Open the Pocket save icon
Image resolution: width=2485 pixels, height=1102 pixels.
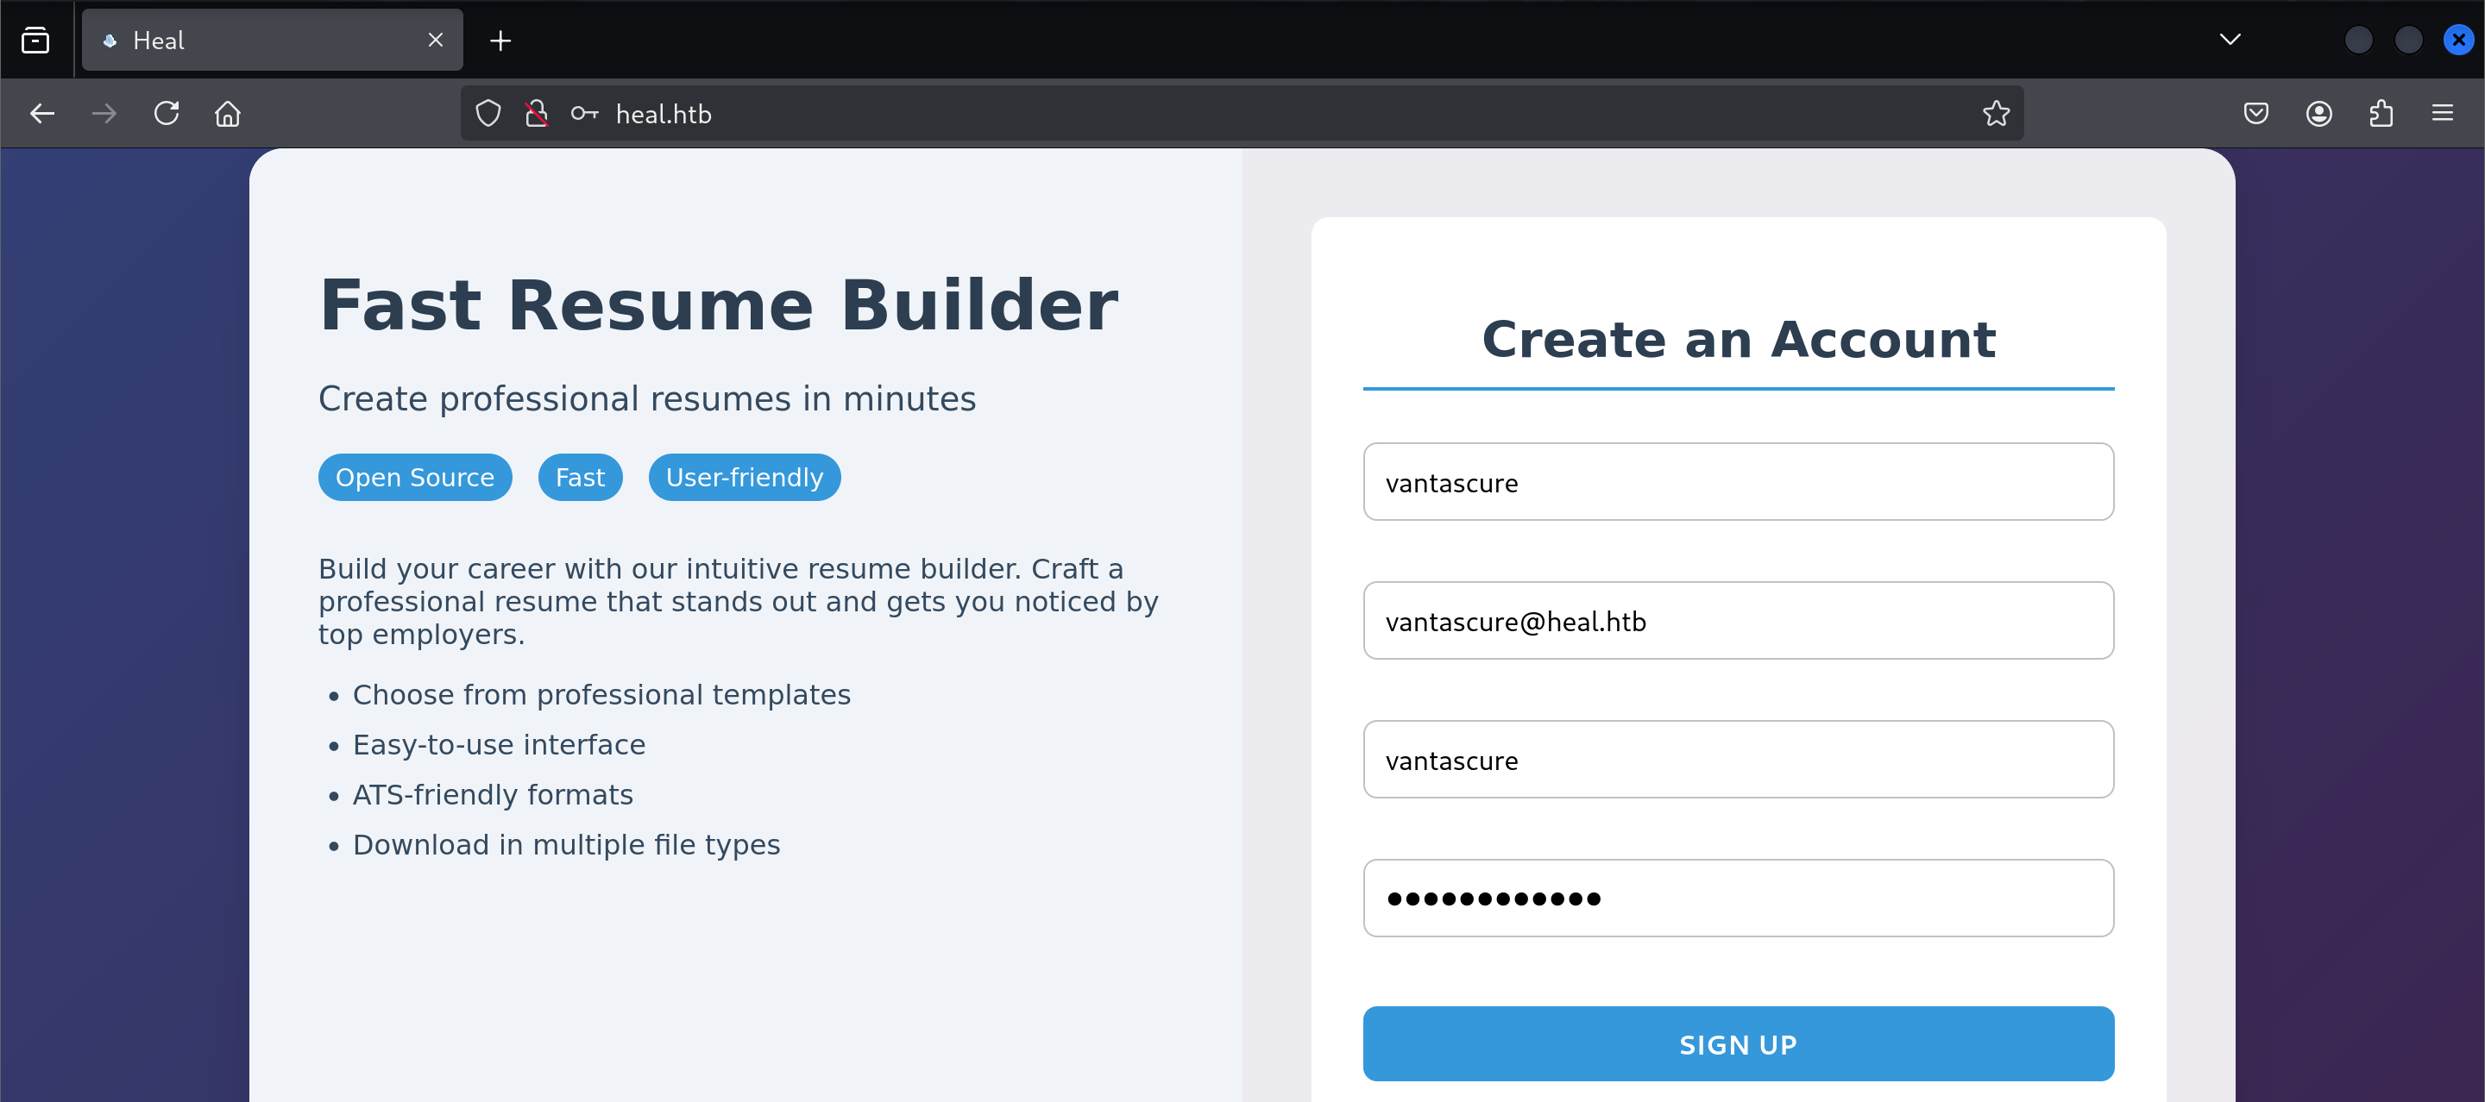coord(2255,114)
